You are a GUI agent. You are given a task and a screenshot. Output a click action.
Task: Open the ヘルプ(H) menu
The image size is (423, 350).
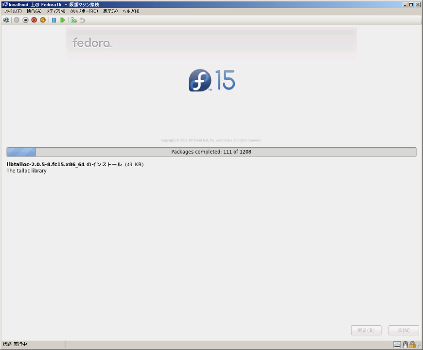tap(130, 11)
